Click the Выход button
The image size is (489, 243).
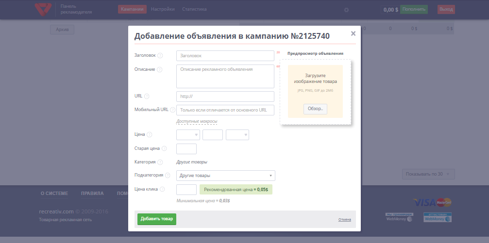pos(446,9)
